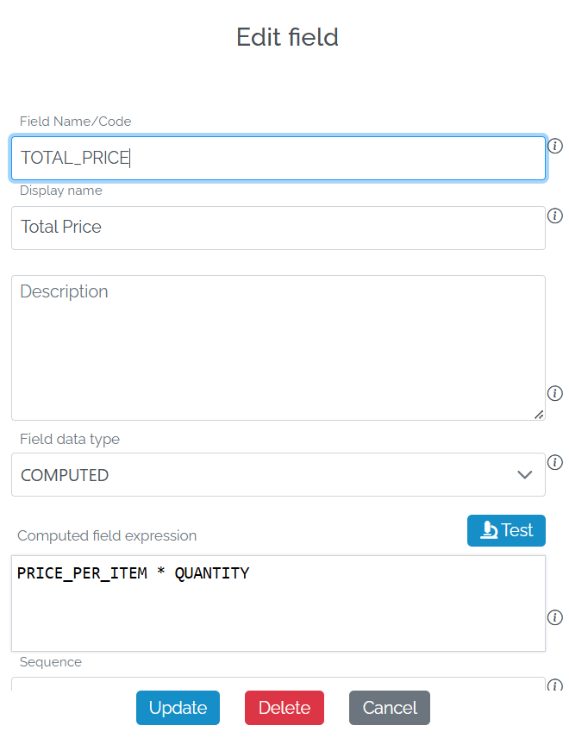Run the Test on the expression
The image size is (569, 738).
tap(506, 530)
